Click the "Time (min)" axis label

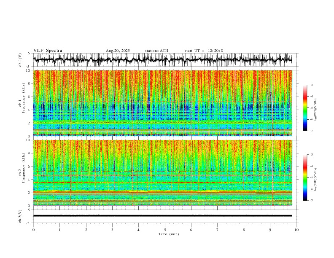click(x=169, y=234)
